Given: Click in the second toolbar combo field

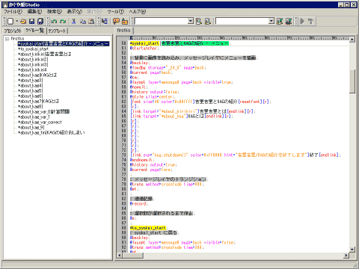Looking at the screenshot, I should tap(242, 21).
